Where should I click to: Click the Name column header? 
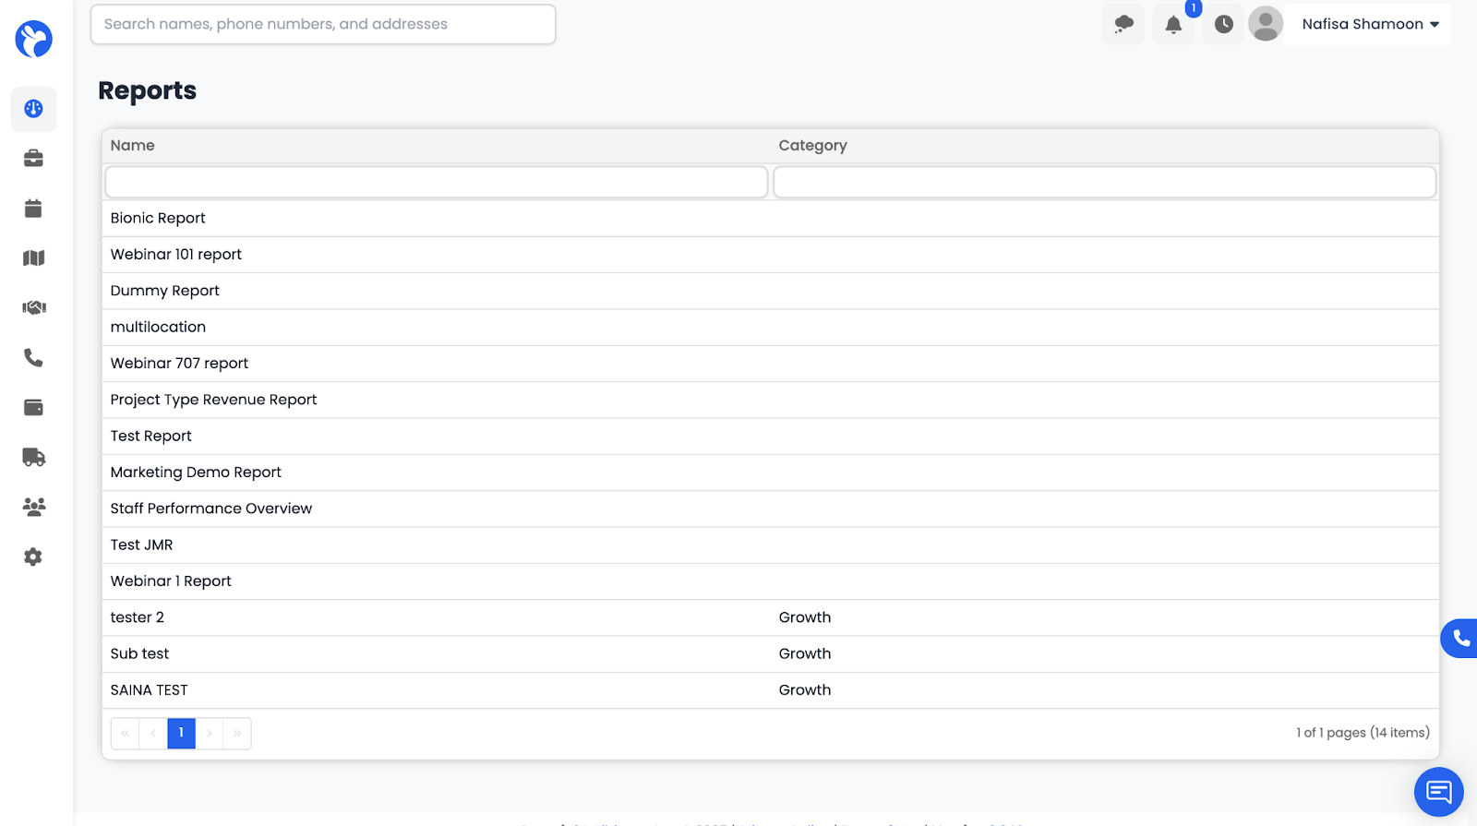[133, 146]
